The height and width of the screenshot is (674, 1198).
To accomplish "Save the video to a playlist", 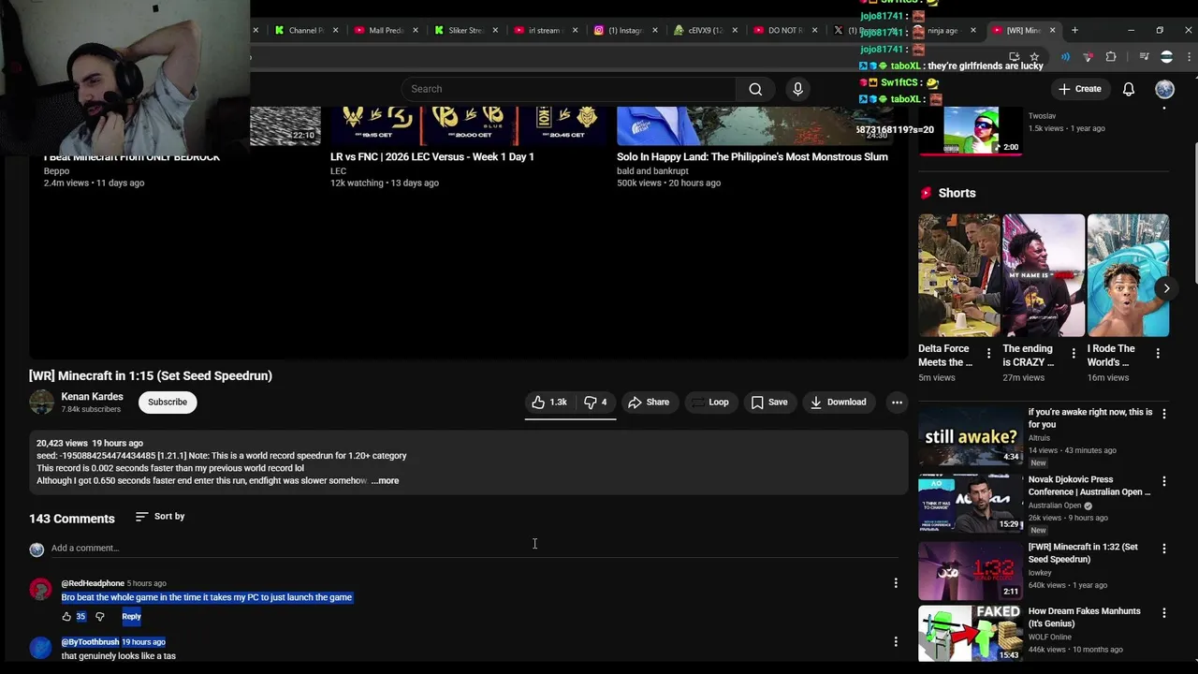I will pos(768,402).
